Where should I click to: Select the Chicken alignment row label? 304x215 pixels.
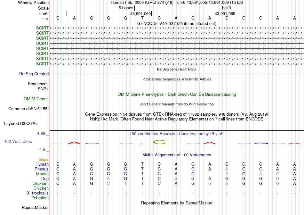[41, 188]
